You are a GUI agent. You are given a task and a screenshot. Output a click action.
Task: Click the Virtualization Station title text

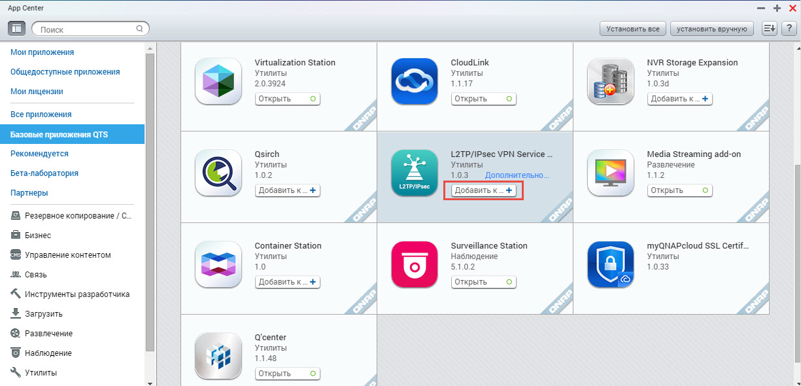click(x=295, y=63)
